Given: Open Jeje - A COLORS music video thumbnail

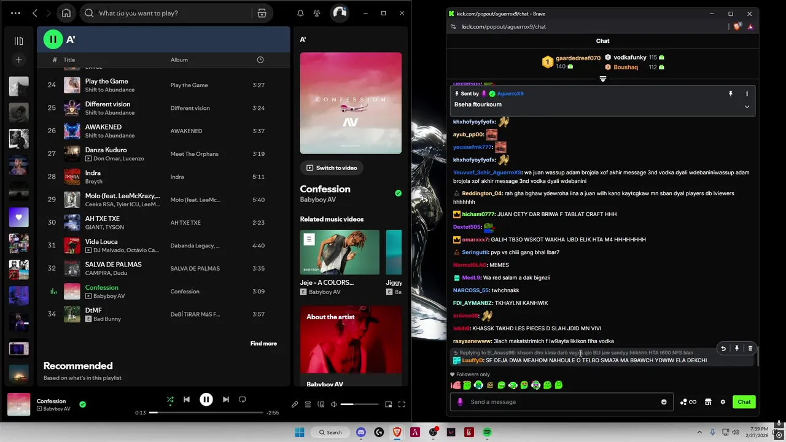Looking at the screenshot, I should click(x=340, y=252).
